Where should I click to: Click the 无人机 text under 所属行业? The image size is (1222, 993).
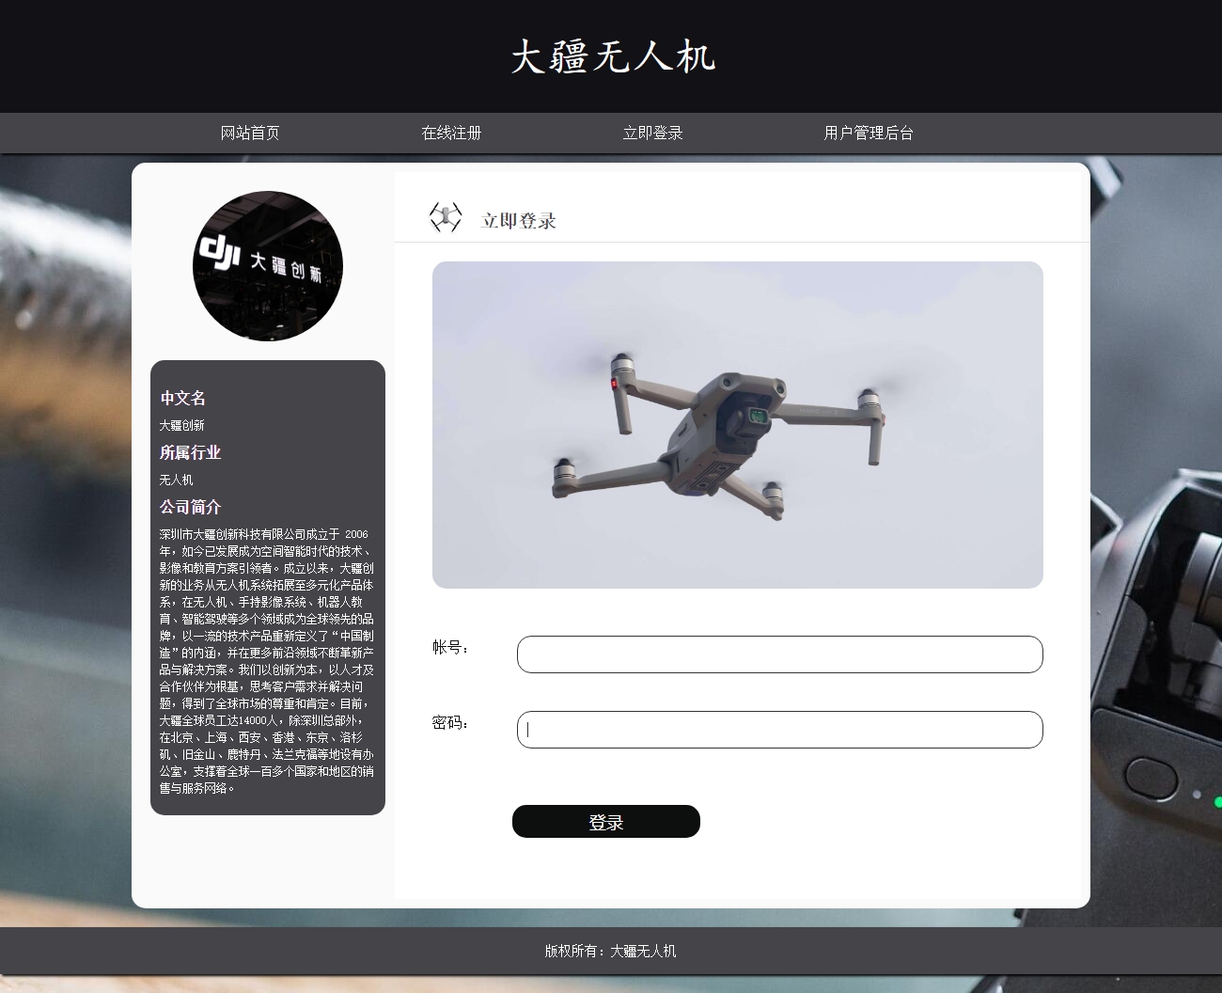pyautogui.click(x=176, y=480)
